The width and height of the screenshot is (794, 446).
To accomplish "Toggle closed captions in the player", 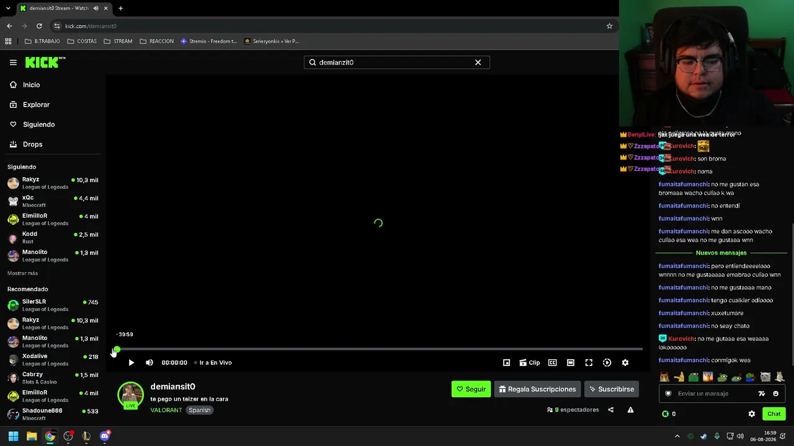I will [x=552, y=362].
